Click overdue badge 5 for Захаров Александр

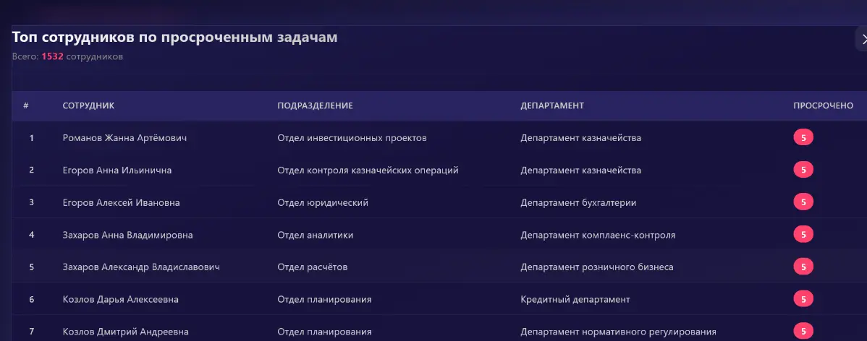[803, 267]
